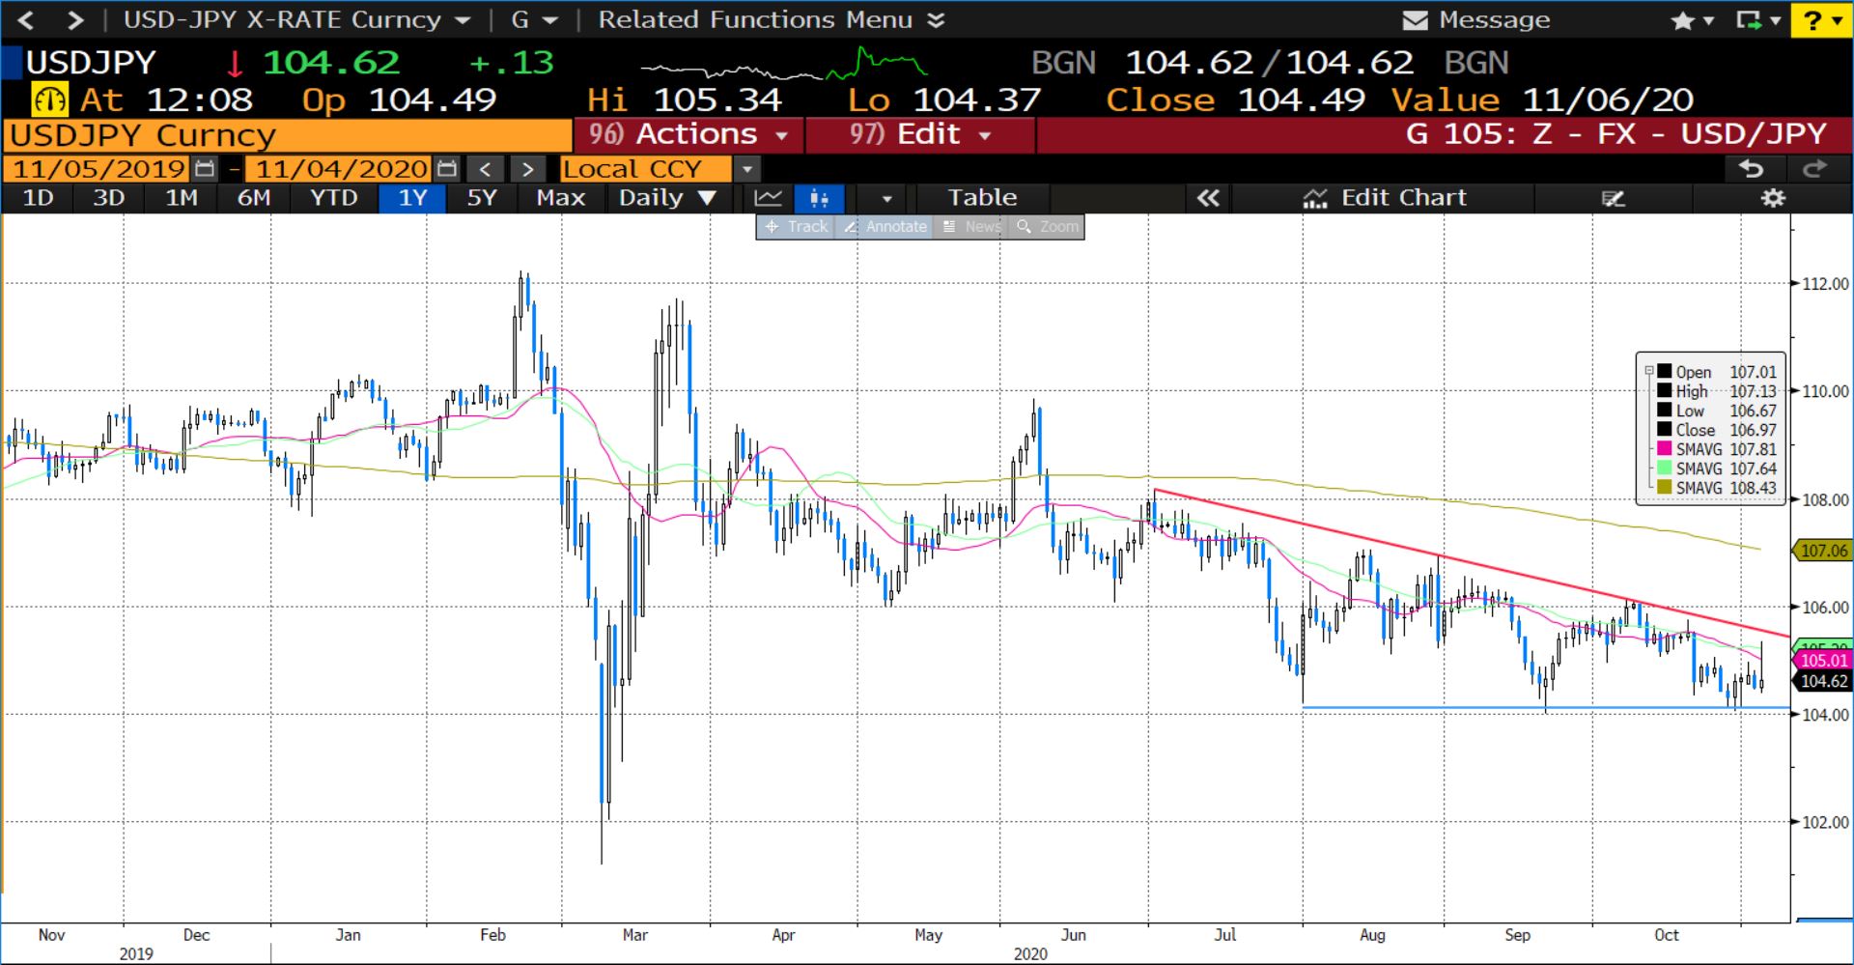Expand the USD-JPY X-RATE Curncy dropdown
Viewport: 1854px width, 965px height.
(462, 20)
